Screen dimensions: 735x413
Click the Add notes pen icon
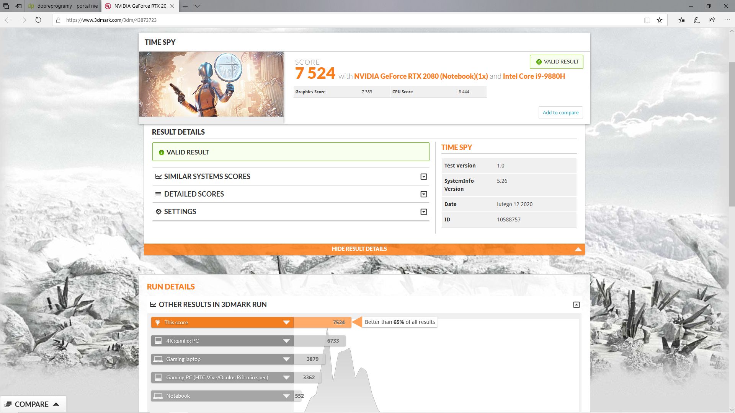pos(697,20)
